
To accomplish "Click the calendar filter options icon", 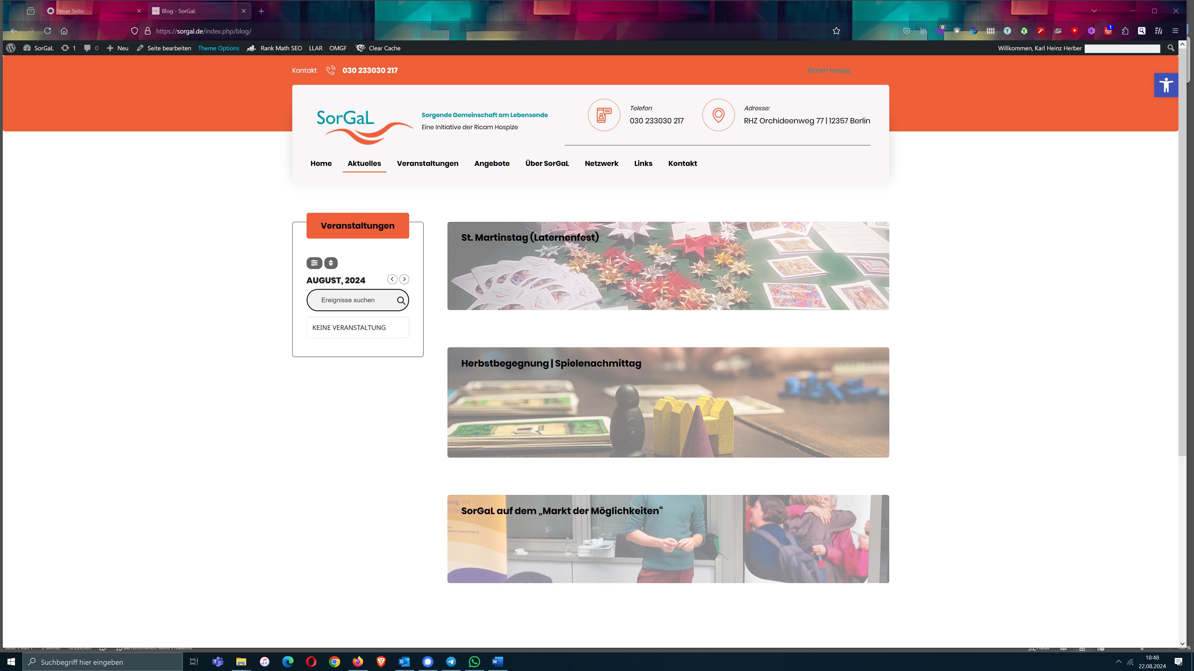I will pos(314,263).
